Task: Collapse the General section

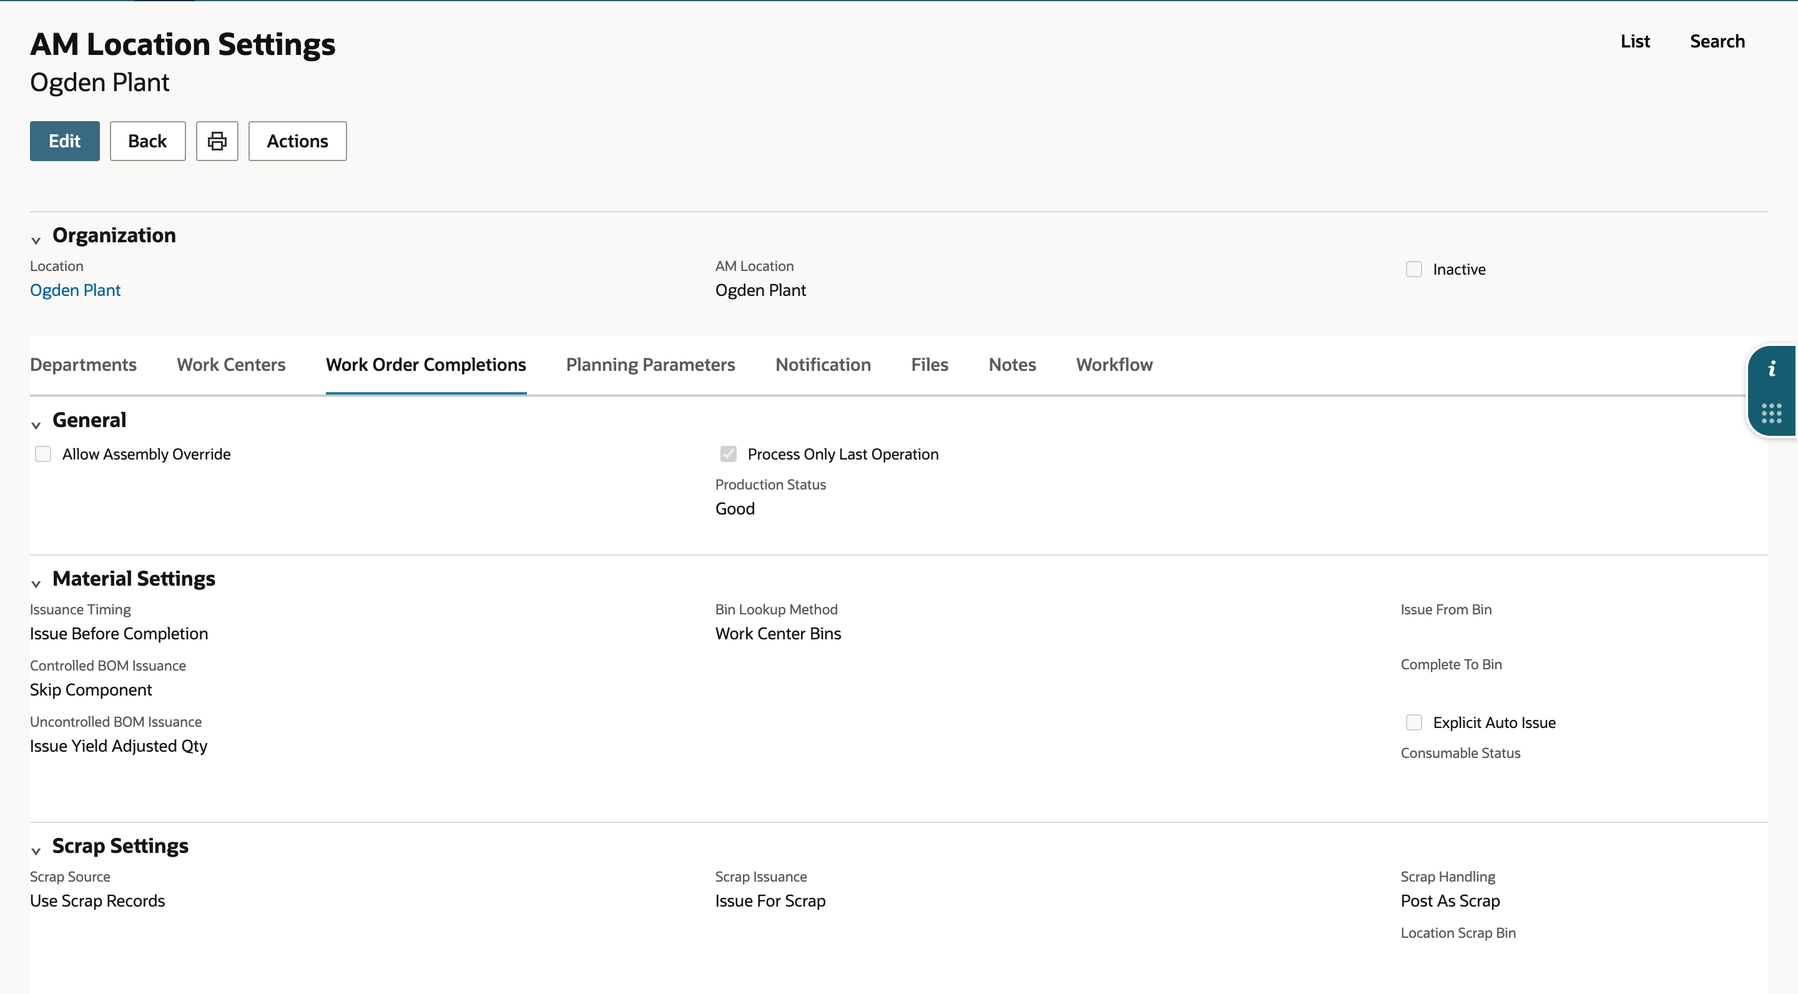Action: [36, 425]
